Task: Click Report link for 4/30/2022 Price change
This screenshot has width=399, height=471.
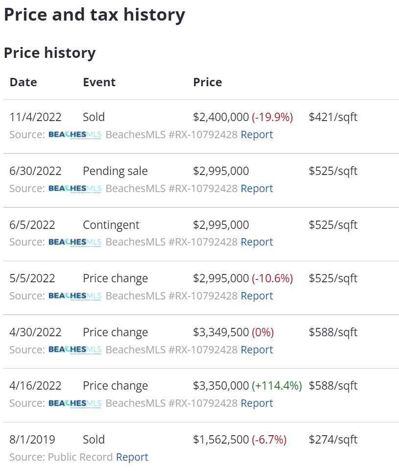Action: click(257, 349)
